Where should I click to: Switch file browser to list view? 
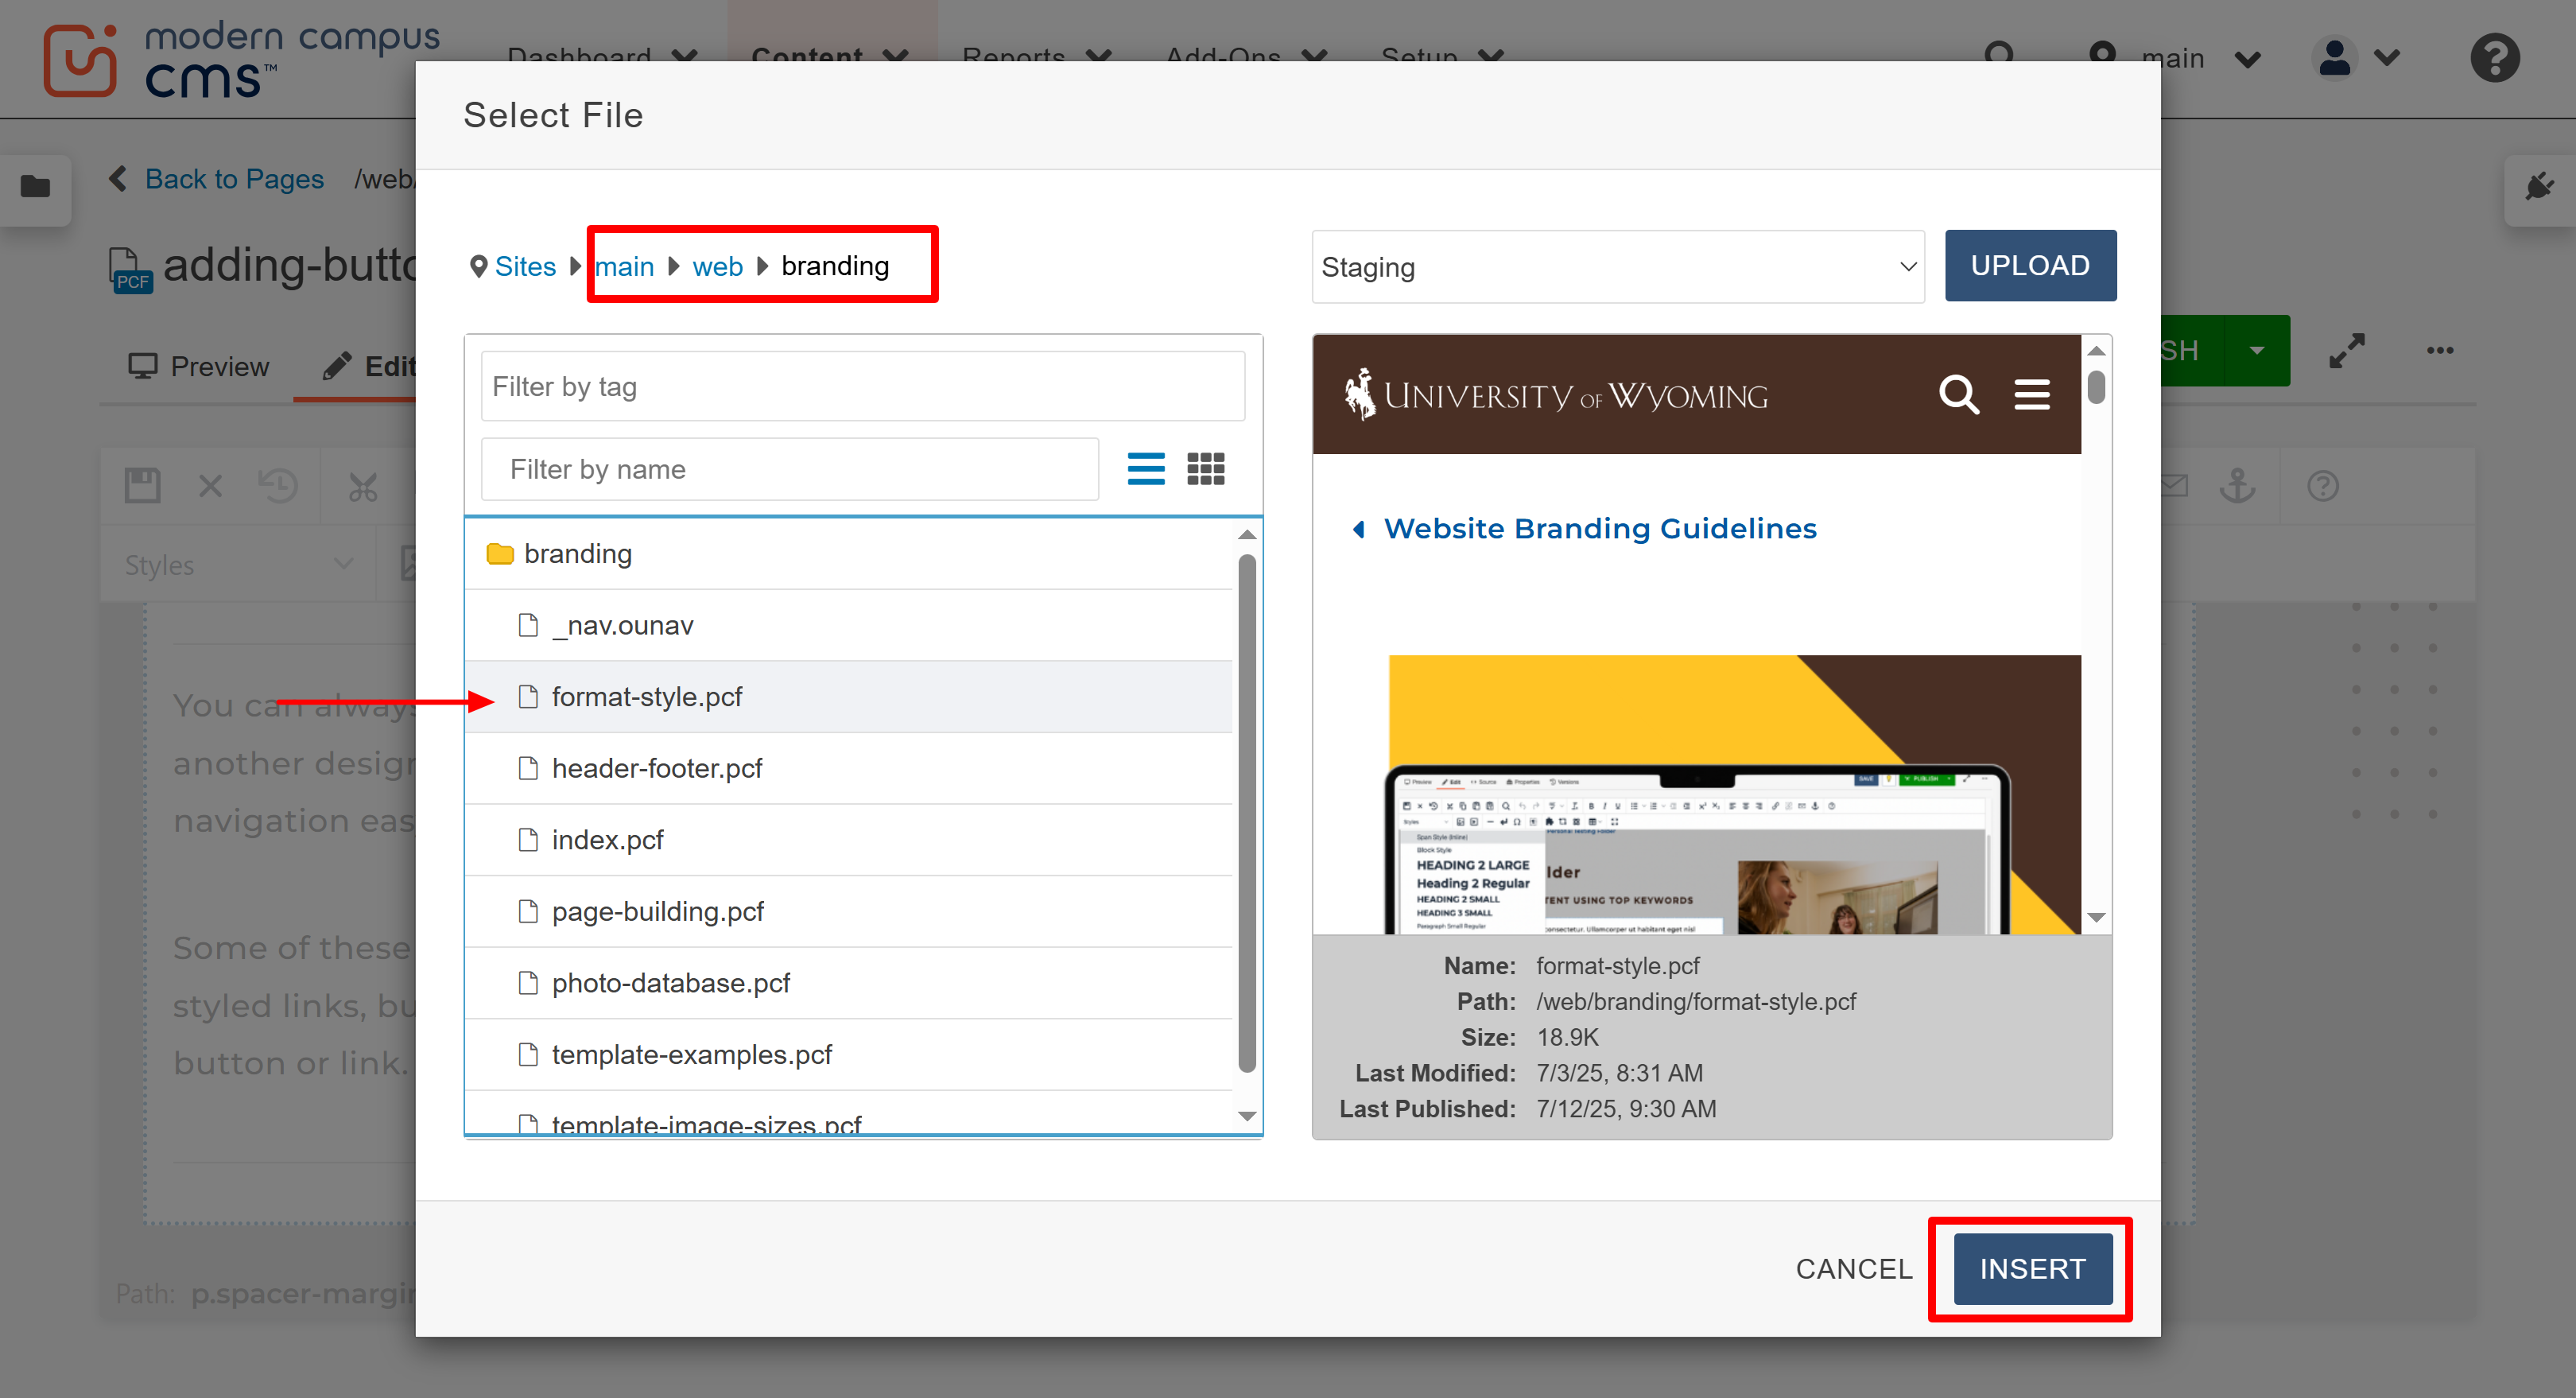[1146, 468]
